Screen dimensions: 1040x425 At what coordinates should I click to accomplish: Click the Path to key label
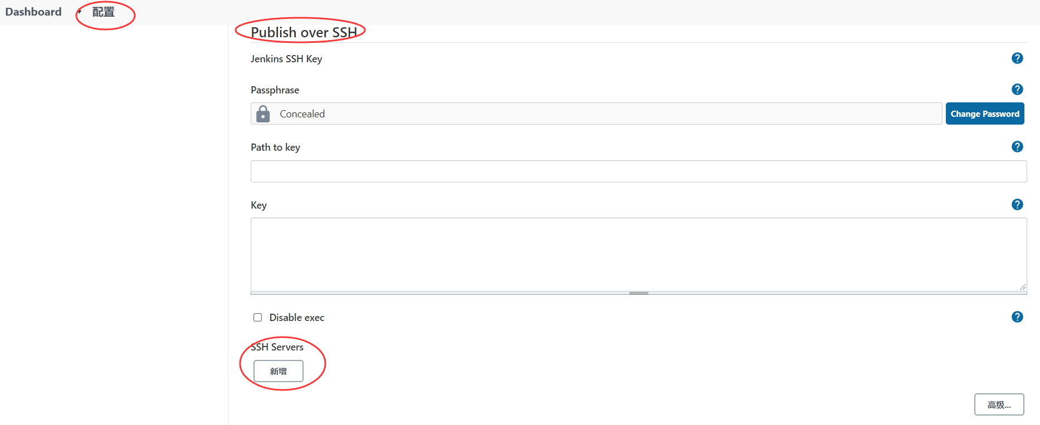coord(275,147)
